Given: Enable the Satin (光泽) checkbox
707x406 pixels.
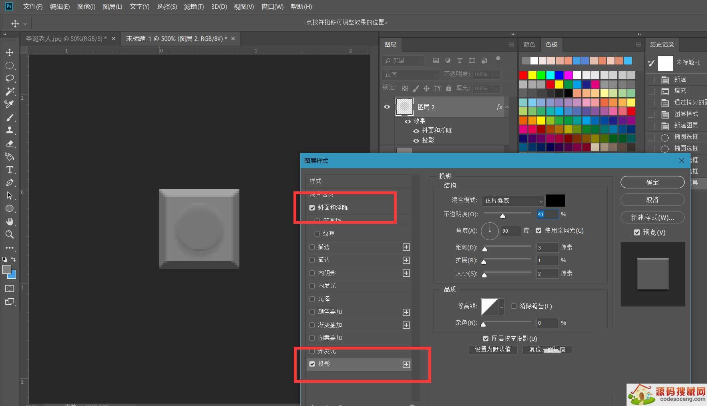Looking at the screenshot, I should [312, 299].
